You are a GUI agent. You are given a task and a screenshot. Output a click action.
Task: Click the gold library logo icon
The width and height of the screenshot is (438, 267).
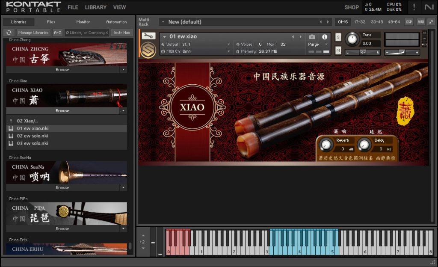click(148, 50)
